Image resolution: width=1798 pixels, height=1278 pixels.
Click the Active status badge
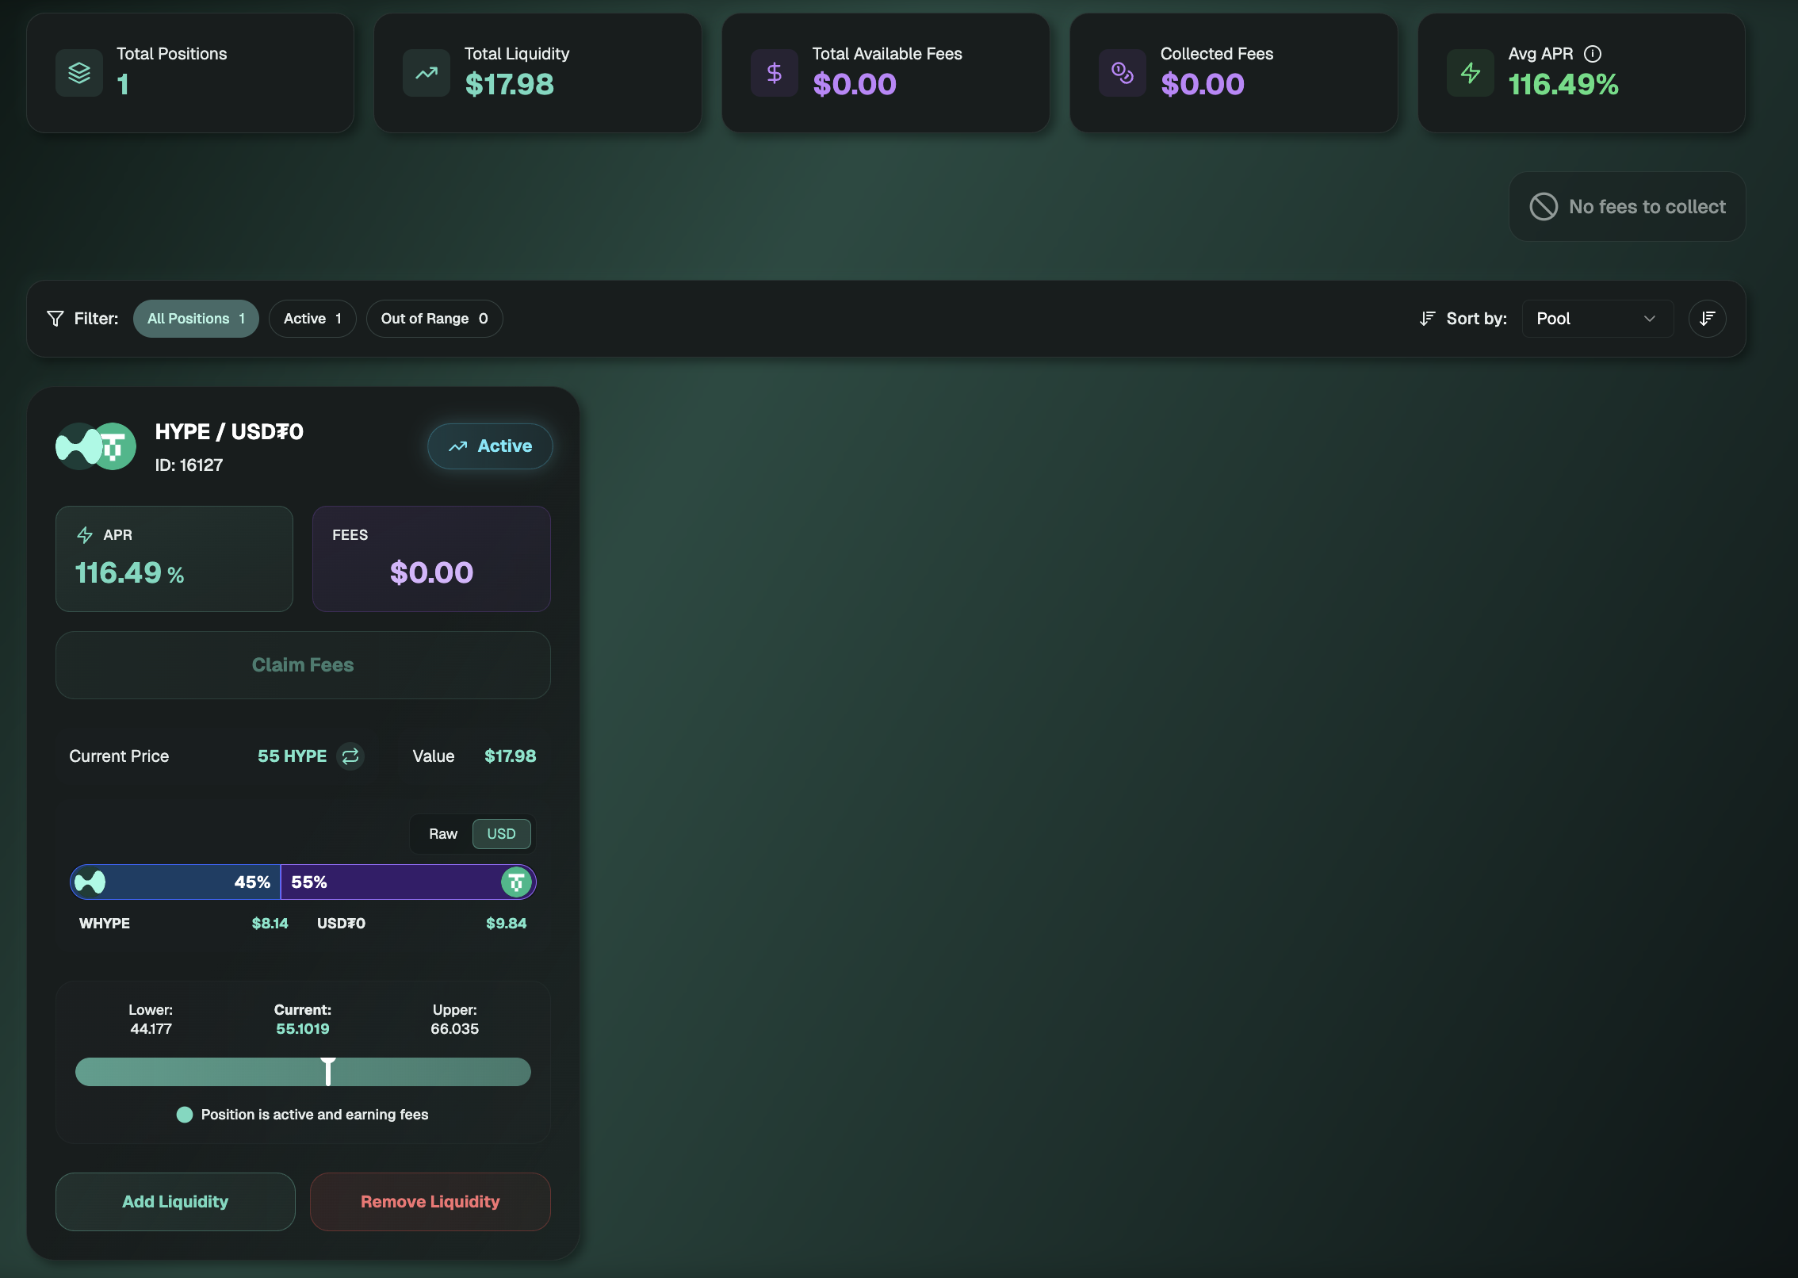click(x=490, y=446)
